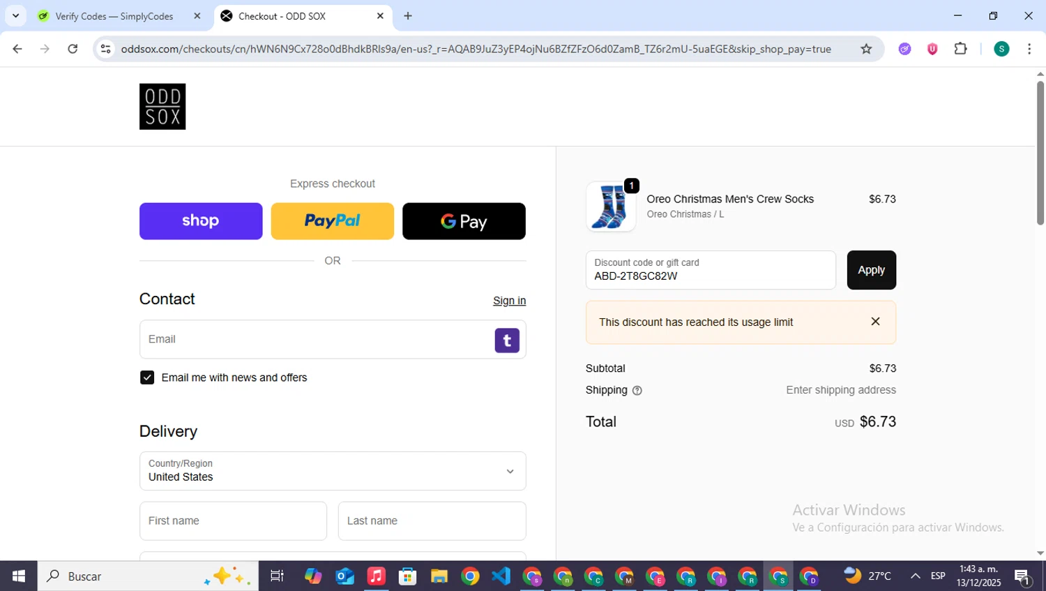This screenshot has width=1046, height=591.
Task: Go forward in browser history
Action: (x=45, y=49)
